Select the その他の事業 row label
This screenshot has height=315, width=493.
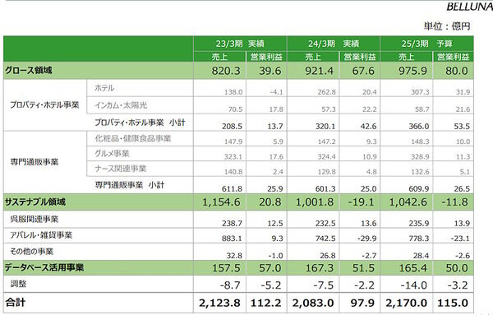pyautogui.click(x=32, y=252)
